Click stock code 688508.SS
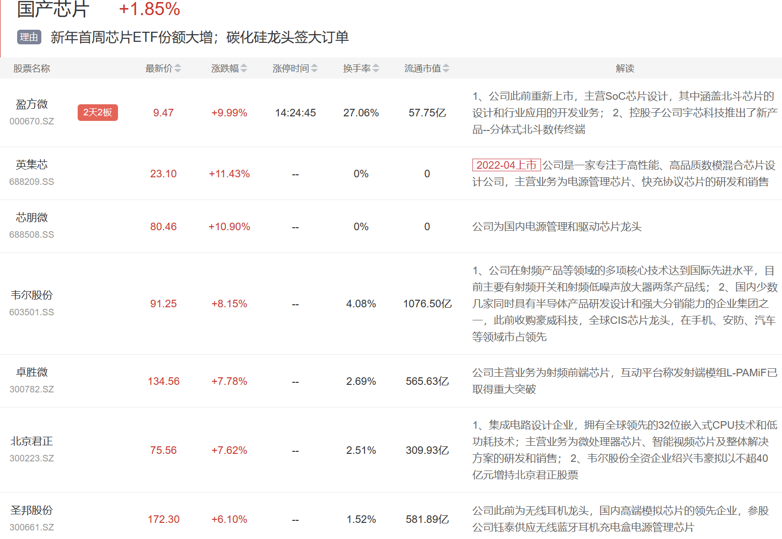This screenshot has width=782, height=539. (x=32, y=235)
